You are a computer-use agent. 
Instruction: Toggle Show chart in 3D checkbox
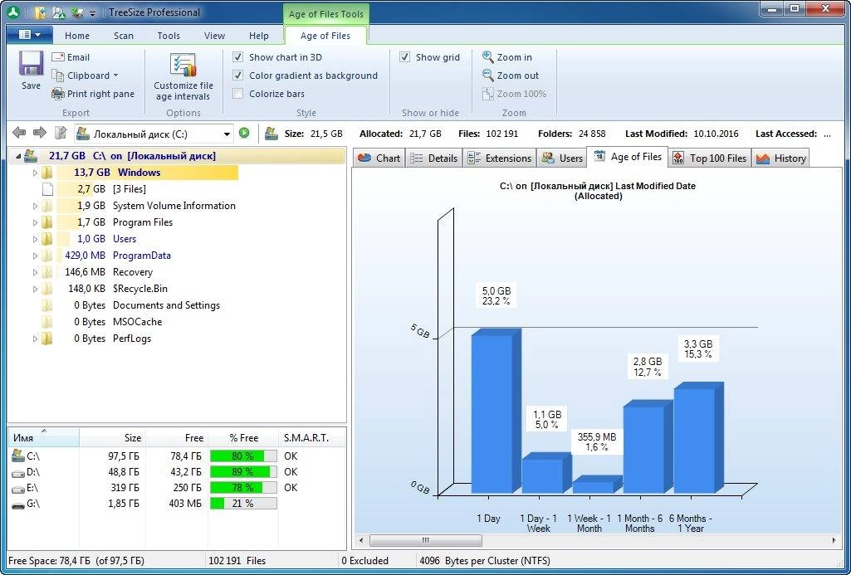(237, 57)
